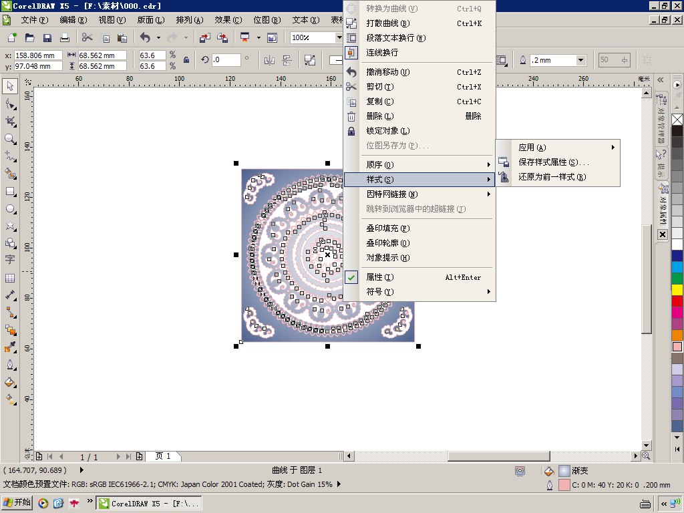684x513 pixels.
Task: Click the Cut scissors toolbar icon
Action: click(88, 38)
